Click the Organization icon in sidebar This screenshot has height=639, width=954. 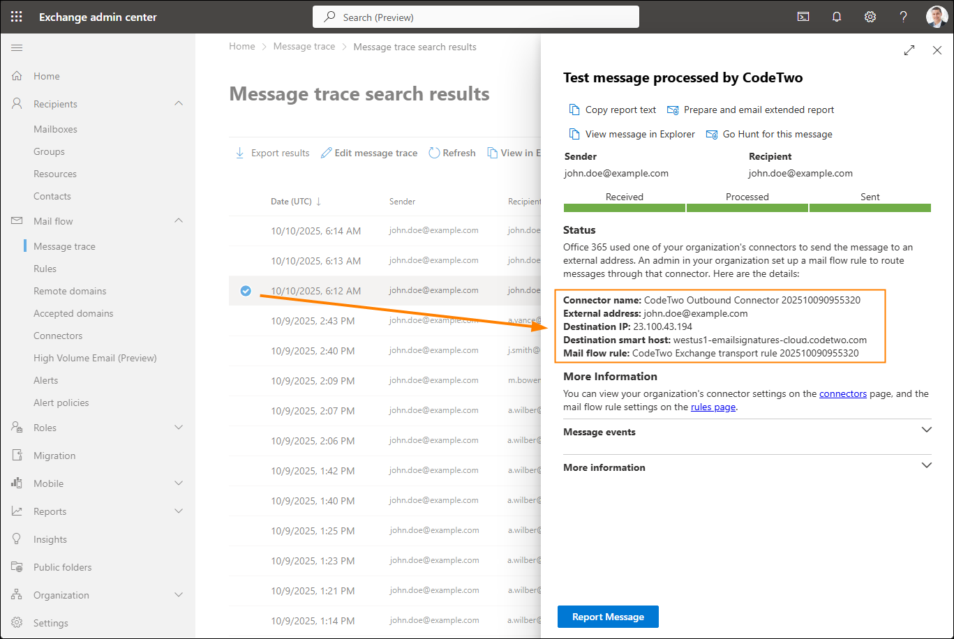click(x=17, y=595)
